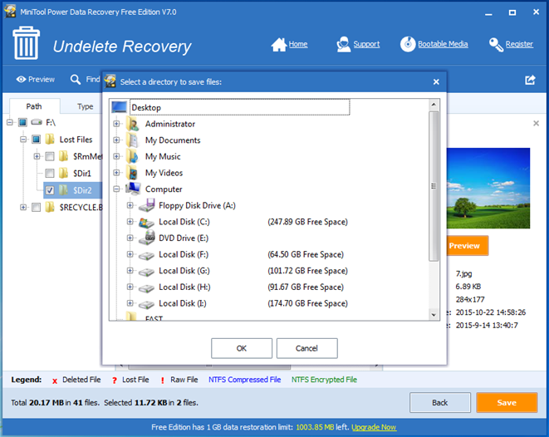Toggle the F:\ drive checkbox
Viewport: 549px width, 437px height.
pos(22,122)
